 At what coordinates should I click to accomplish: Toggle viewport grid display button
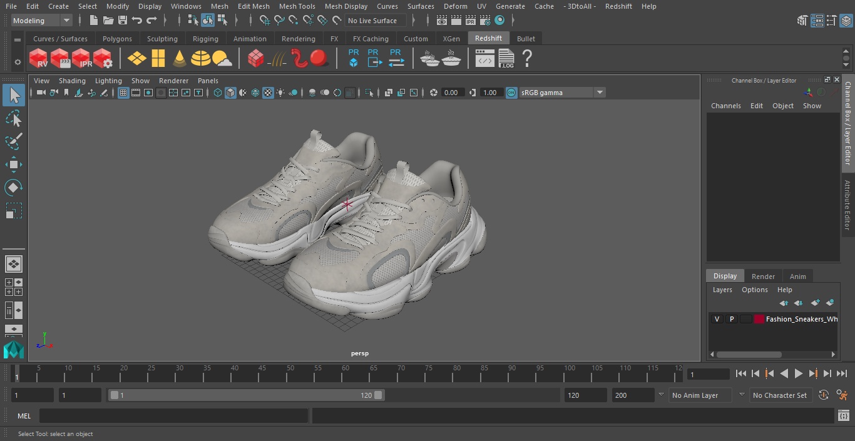(123, 93)
